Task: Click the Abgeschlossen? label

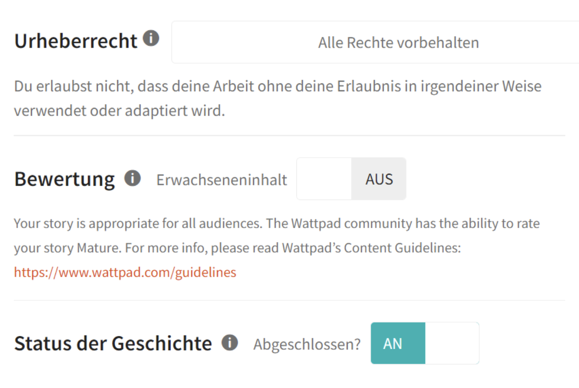Action: (x=307, y=344)
